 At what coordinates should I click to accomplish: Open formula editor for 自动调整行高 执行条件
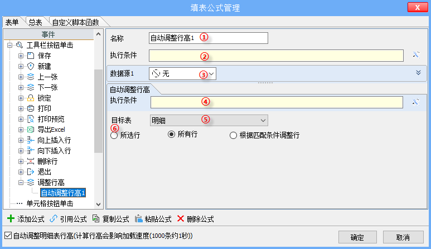(415, 102)
